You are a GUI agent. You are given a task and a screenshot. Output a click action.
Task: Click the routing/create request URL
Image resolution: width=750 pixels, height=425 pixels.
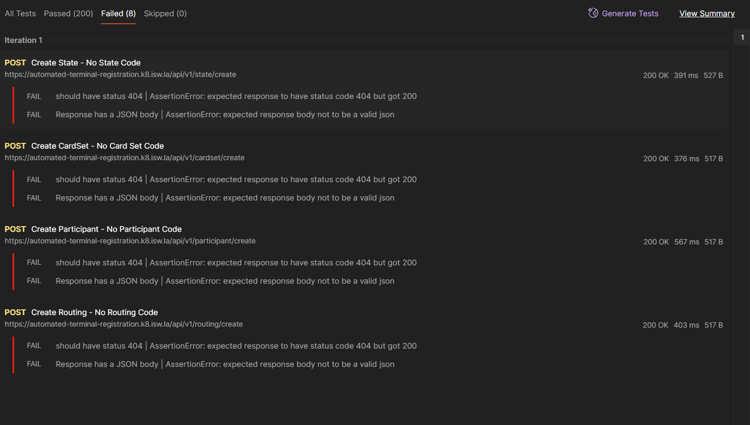124,324
